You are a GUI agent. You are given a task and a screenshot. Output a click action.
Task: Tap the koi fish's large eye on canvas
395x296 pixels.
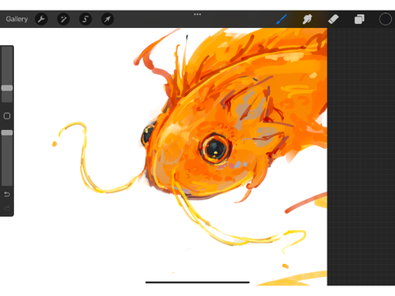click(x=216, y=149)
